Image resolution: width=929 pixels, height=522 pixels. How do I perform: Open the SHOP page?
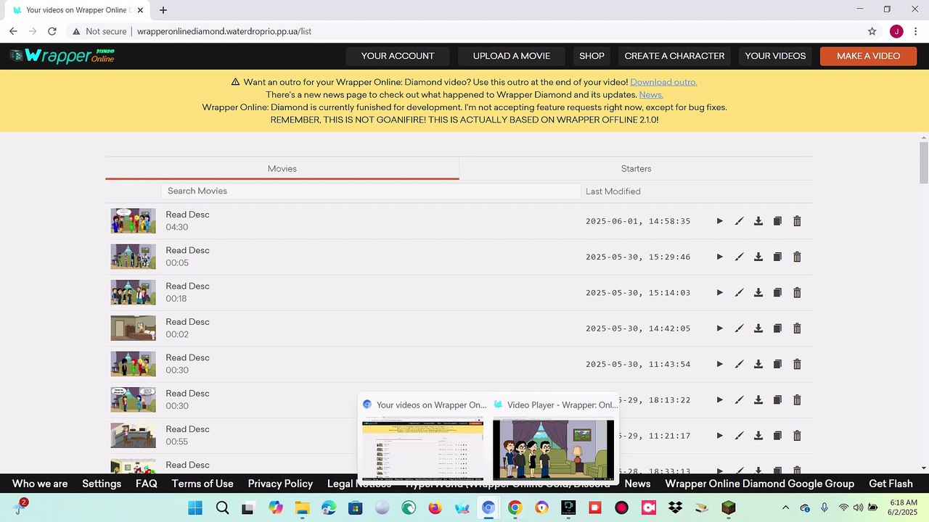(x=592, y=56)
